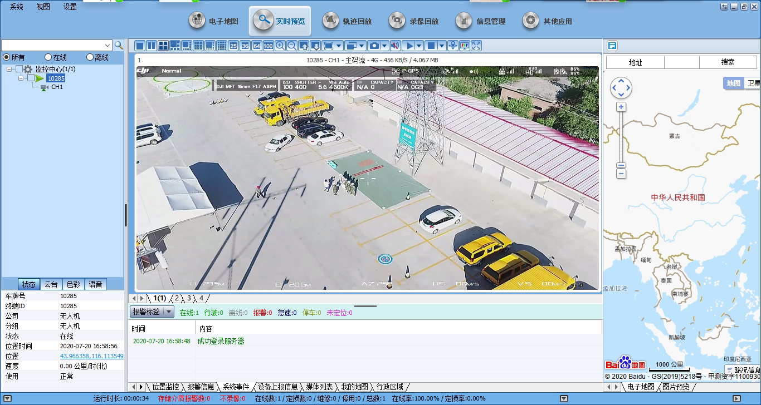Zoom in the video view
Image resolution: width=761 pixels, height=405 pixels.
point(280,46)
